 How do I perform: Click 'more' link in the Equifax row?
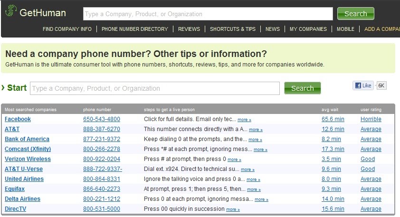click(254, 189)
